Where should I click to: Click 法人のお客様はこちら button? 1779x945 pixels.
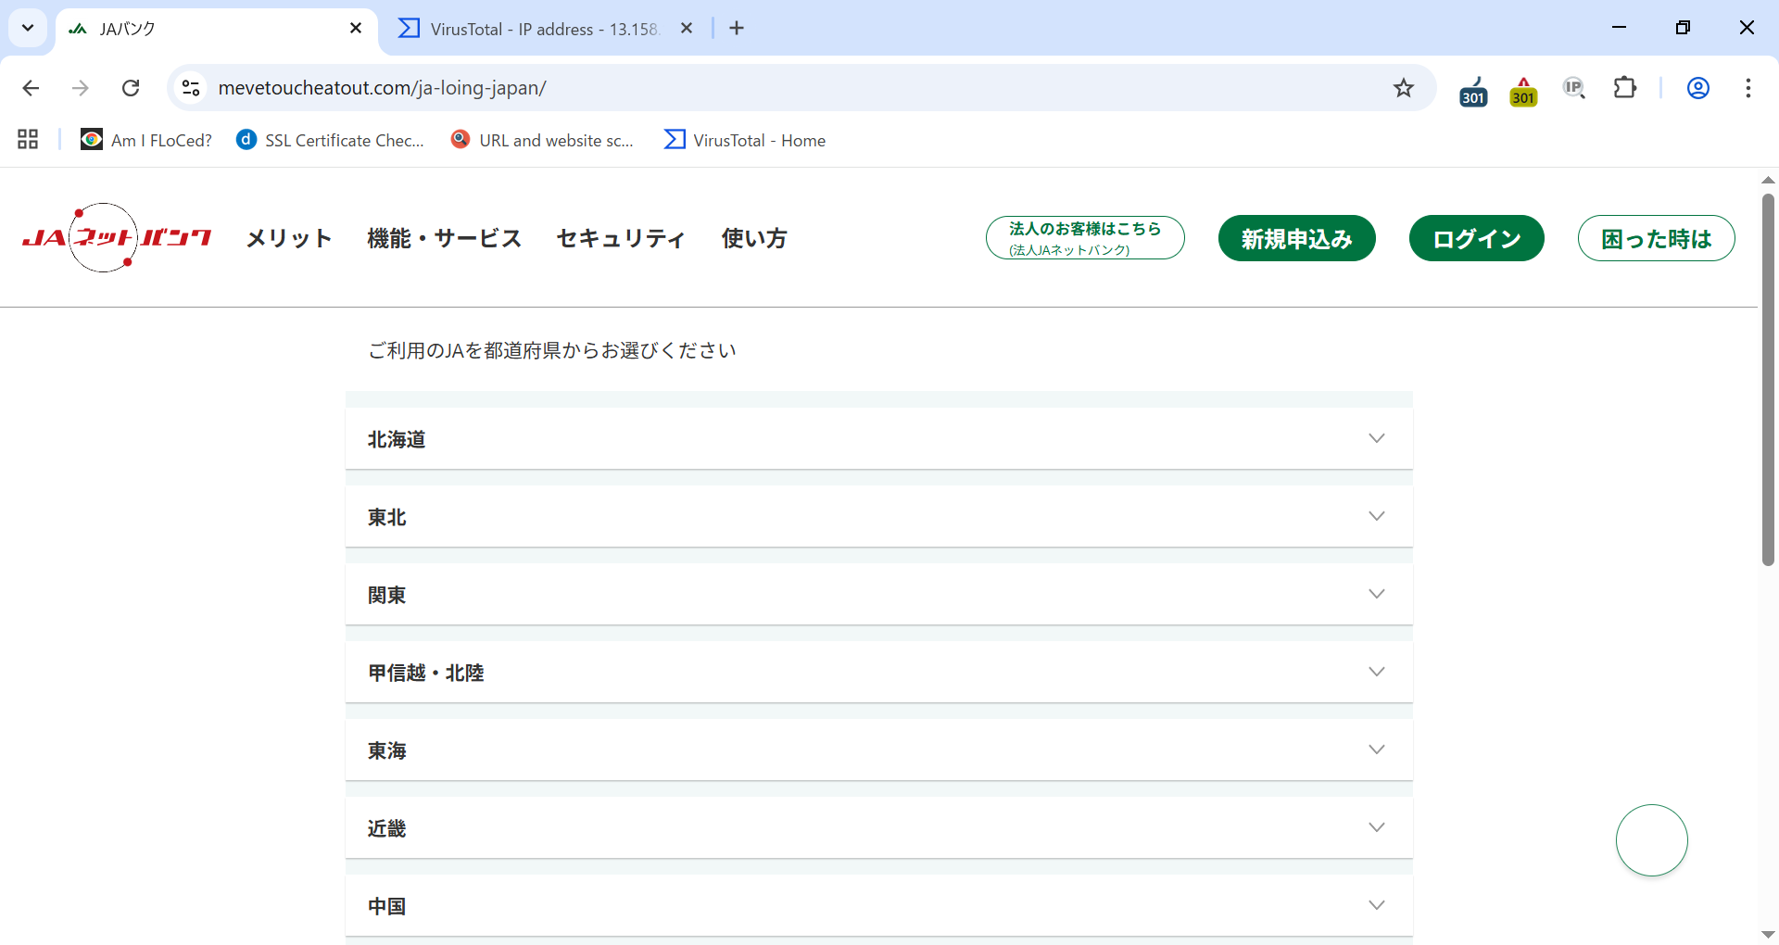tap(1085, 238)
